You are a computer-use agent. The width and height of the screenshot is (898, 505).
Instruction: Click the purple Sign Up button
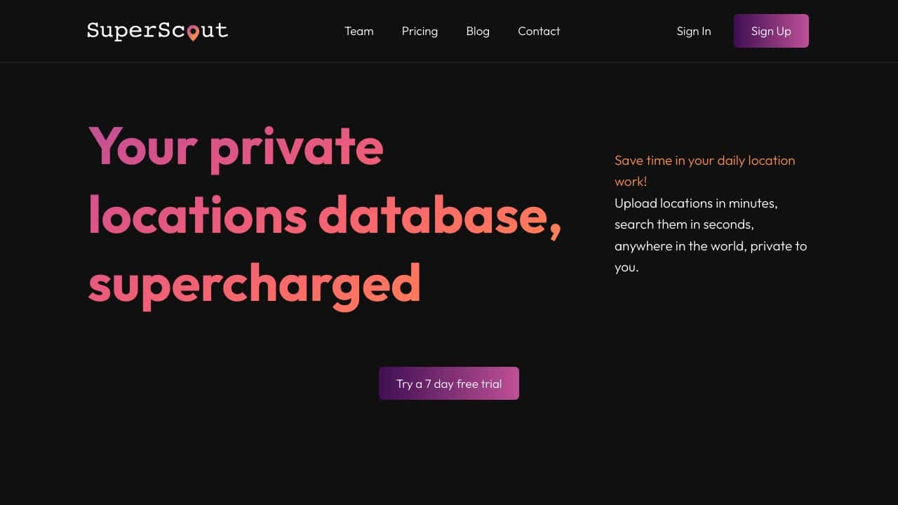pos(771,31)
